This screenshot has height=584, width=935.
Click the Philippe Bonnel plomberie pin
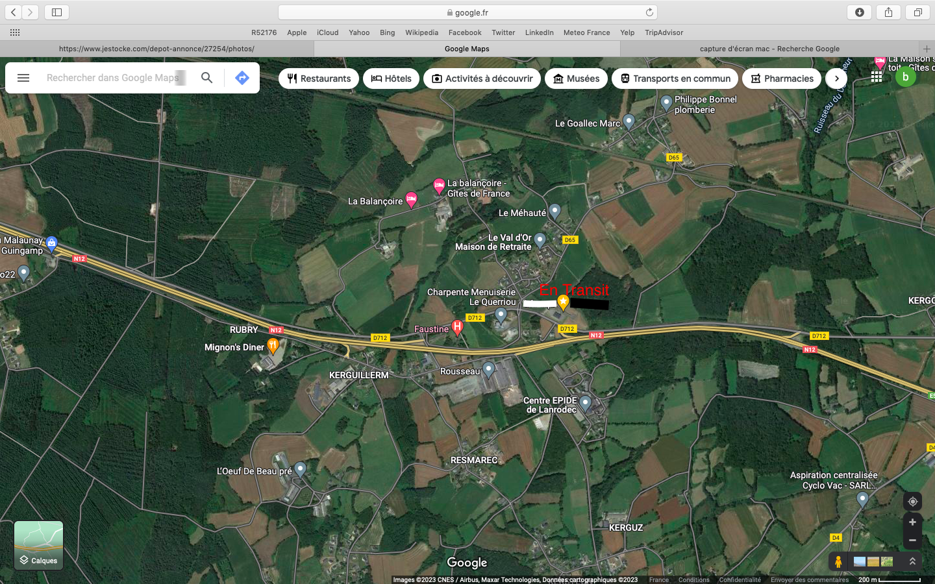666,103
